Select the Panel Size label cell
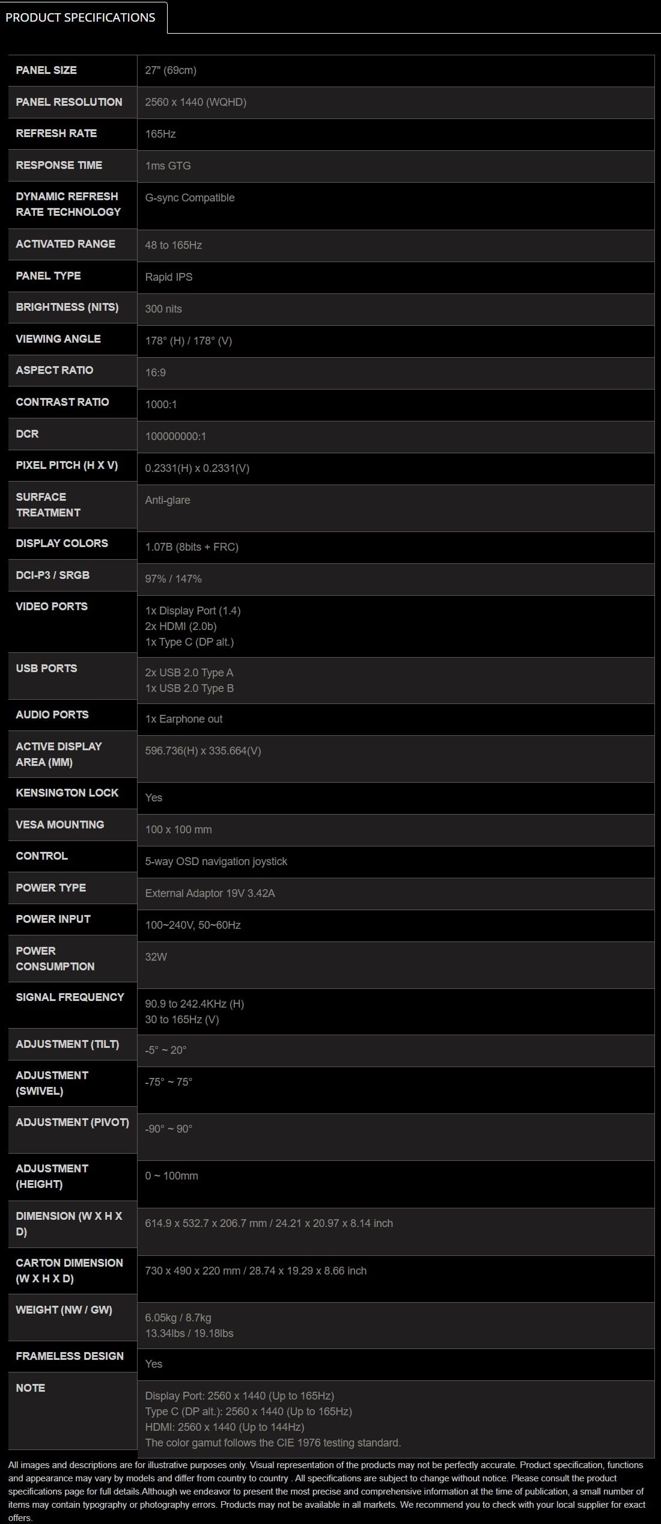This screenshot has height=1524, width=661. point(73,70)
